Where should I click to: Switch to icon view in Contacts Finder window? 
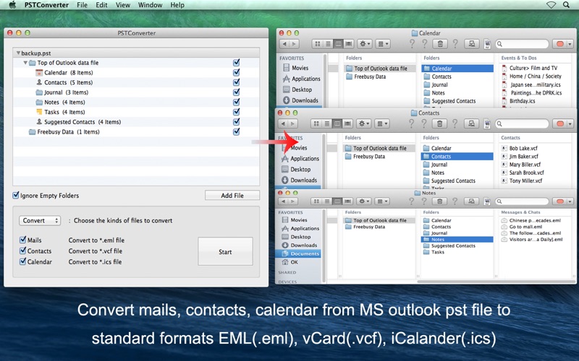pyautogui.click(x=316, y=123)
